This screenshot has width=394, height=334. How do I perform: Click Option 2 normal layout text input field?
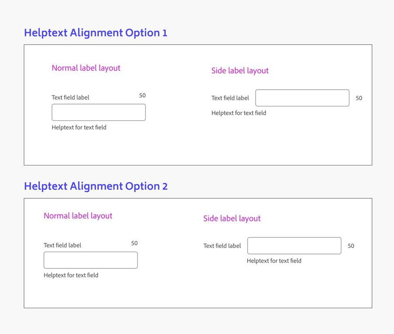click(x=91, y=260)
